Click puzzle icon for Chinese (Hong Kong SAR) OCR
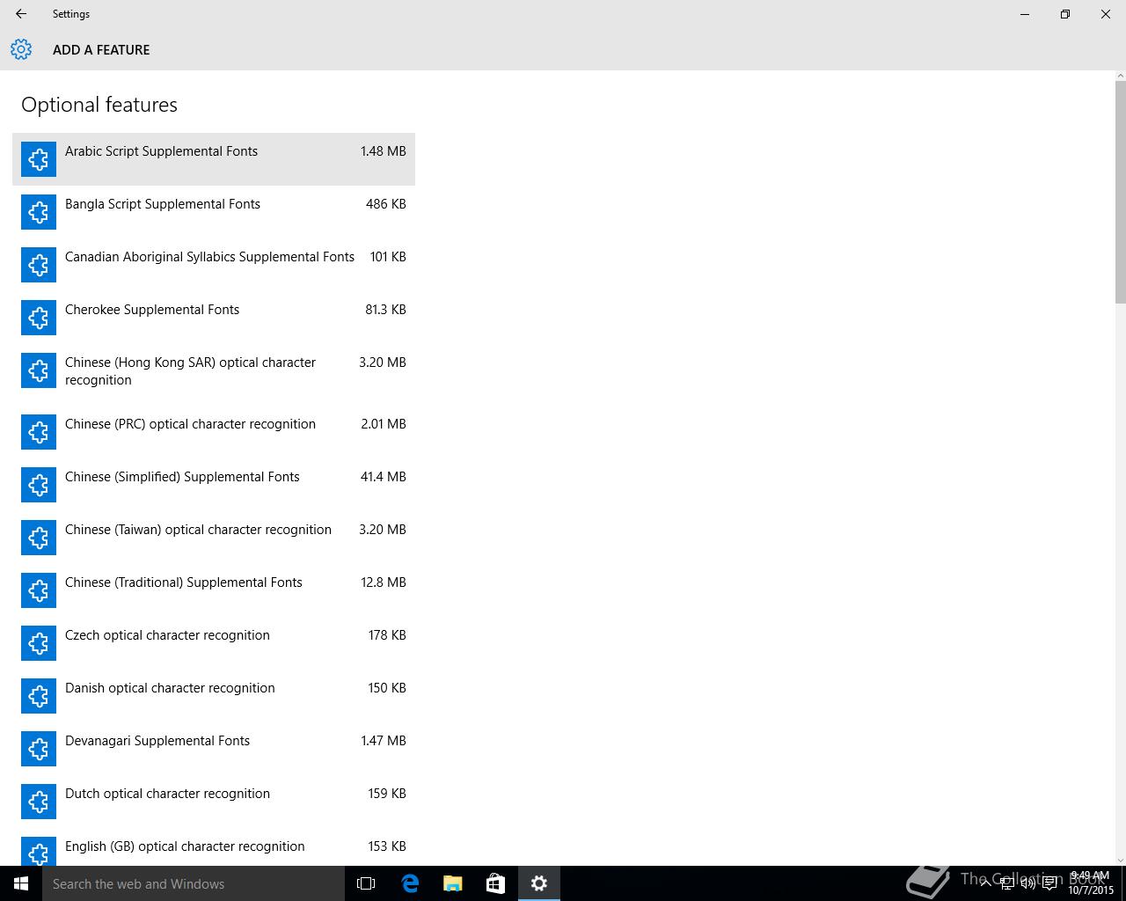The image size is (1126, 901). coord(39,370)
